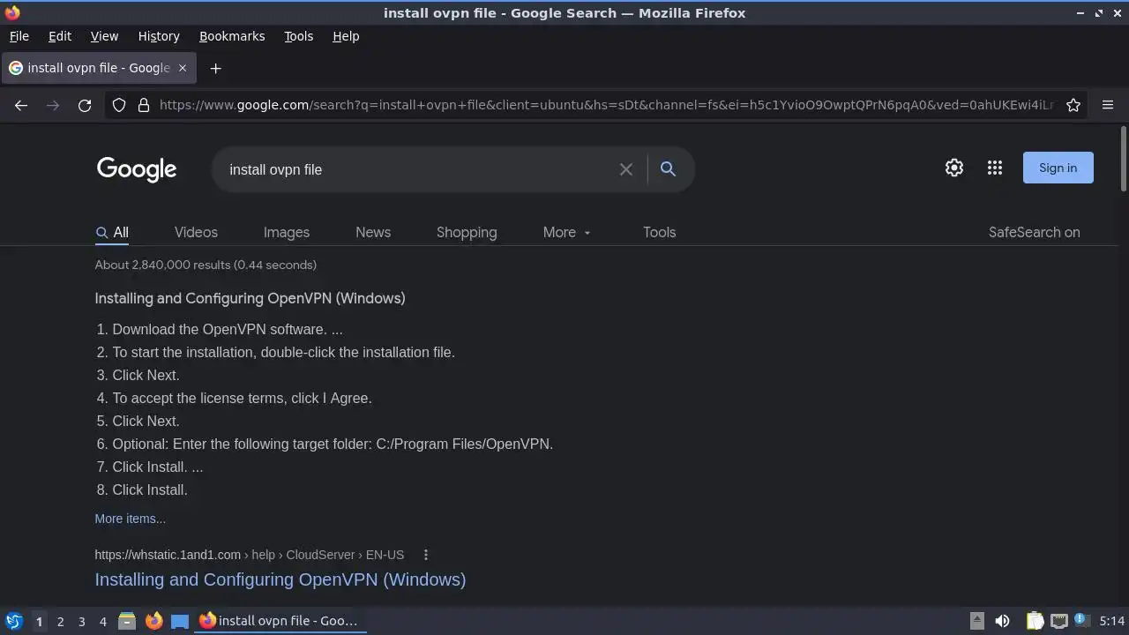View site security padlock info
This screenshot has width=1129, height=635.
click(144, 105)
